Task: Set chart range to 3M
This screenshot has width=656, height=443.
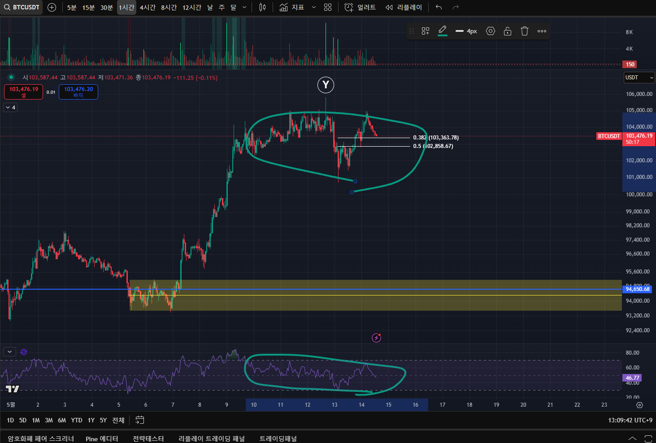Action: click(x=49, y=420)
